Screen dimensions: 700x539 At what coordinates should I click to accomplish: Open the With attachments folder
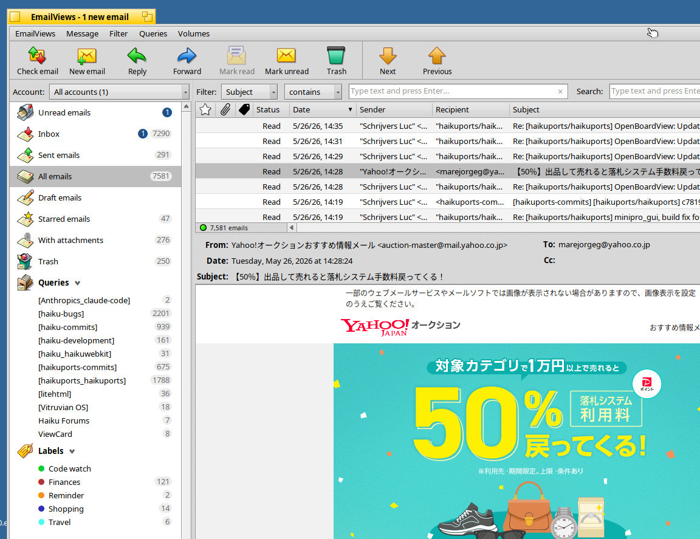(x=95, y=240)
